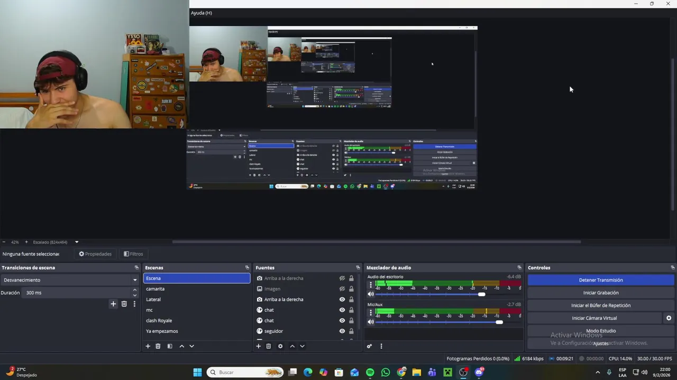677x380 pixels.
Task: Show the hidden Imagen source
Action: point(342,289)
